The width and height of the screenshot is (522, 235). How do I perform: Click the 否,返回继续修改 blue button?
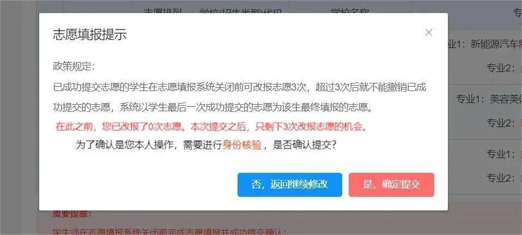290,185
